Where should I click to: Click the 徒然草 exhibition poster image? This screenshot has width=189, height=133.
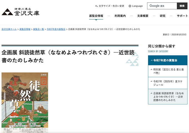tap(25, 103)
